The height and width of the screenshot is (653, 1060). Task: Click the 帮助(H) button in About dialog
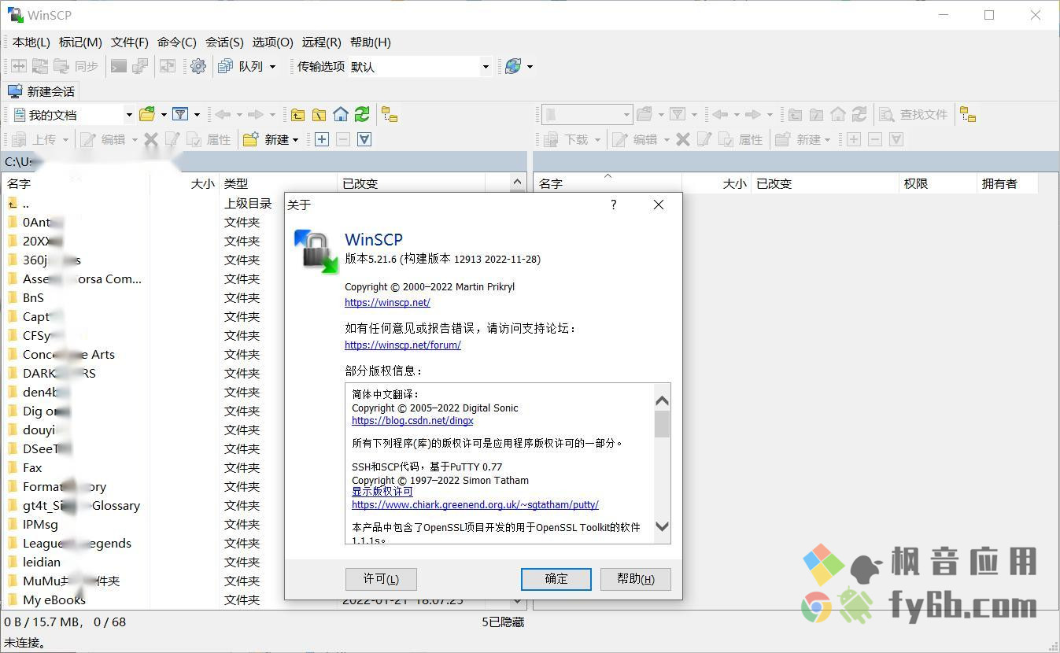636,579
